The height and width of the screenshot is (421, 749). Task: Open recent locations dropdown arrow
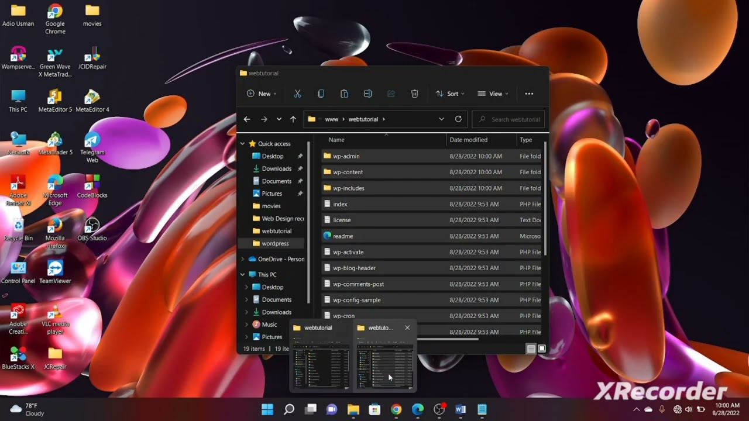click(279, 119)
